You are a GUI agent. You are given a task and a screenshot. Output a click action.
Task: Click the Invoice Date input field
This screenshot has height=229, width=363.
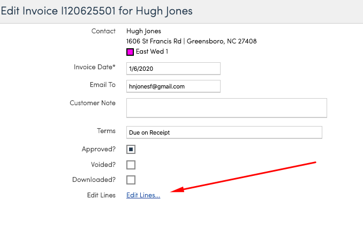(x=173, y=69)
